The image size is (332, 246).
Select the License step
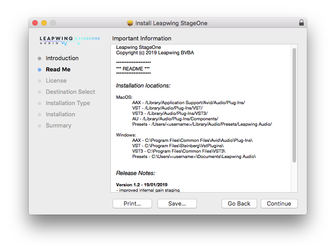click(56, 81)
